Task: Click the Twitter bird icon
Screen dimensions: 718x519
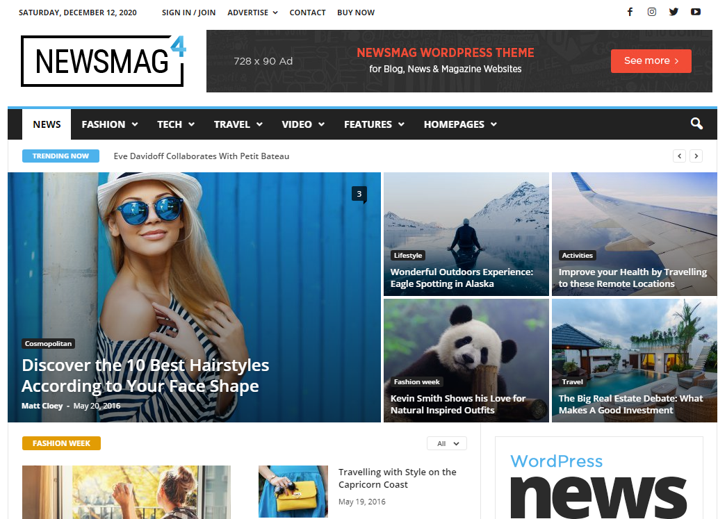Action: click(x=674, y=12)
